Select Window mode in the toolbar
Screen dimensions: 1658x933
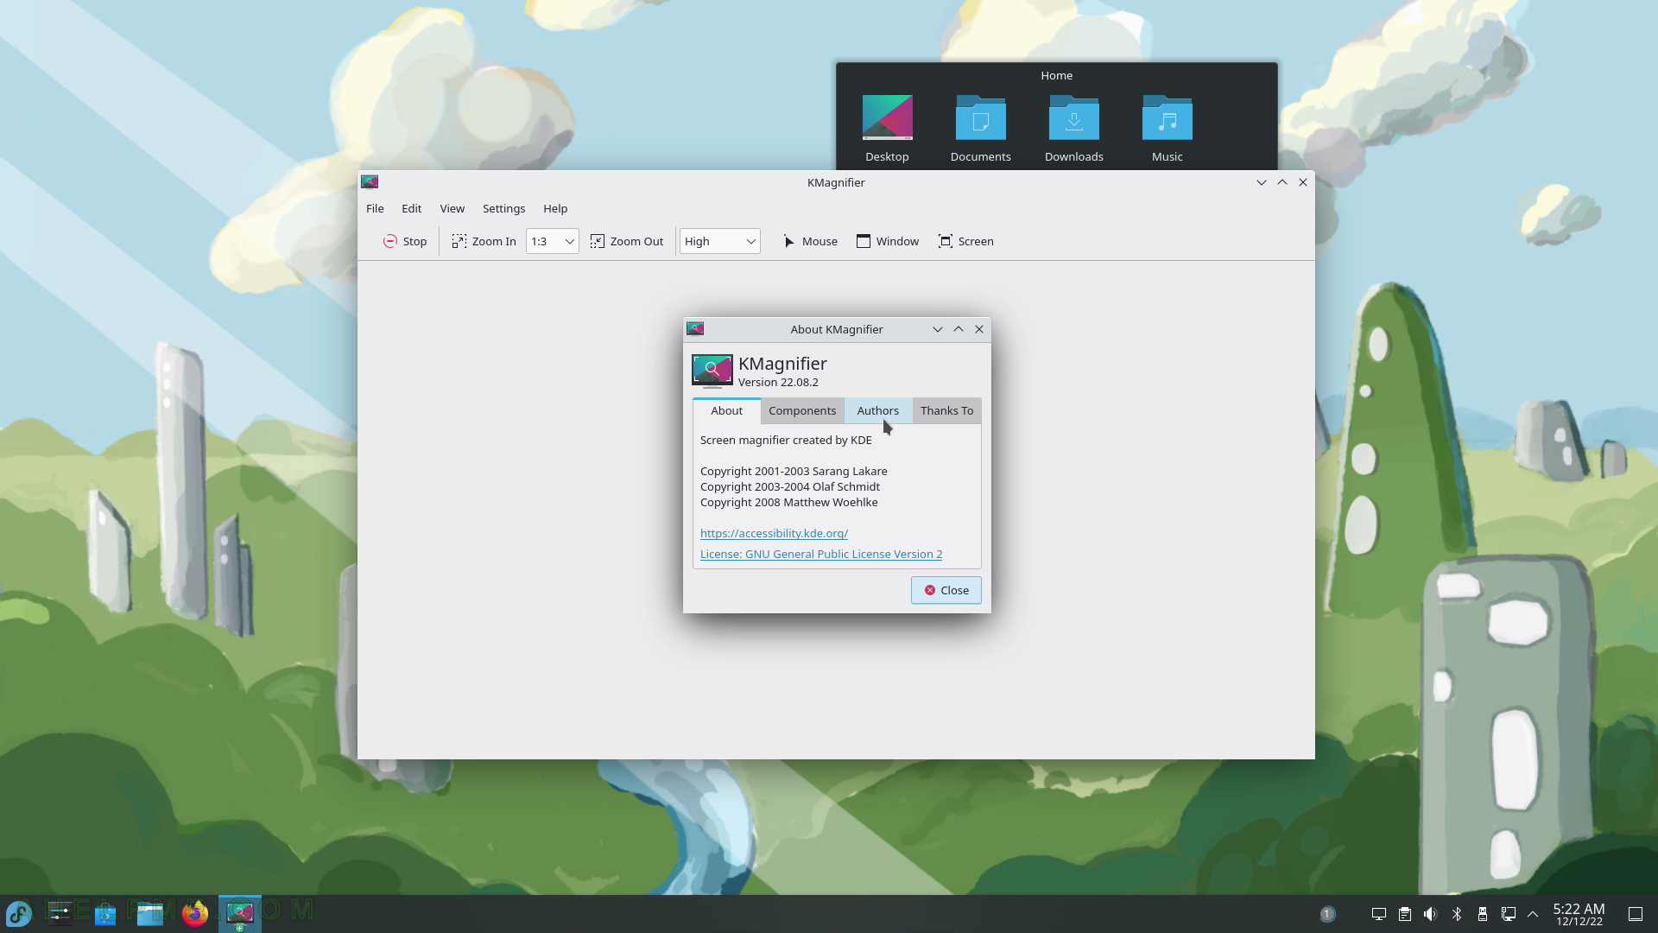(x=888, y=241)
